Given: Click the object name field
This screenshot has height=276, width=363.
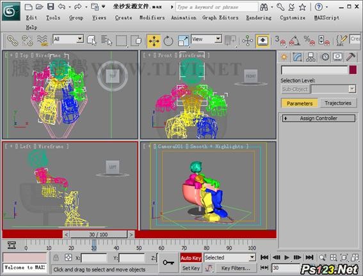Looking at the screenshot, I should click(x=314, y=70).
